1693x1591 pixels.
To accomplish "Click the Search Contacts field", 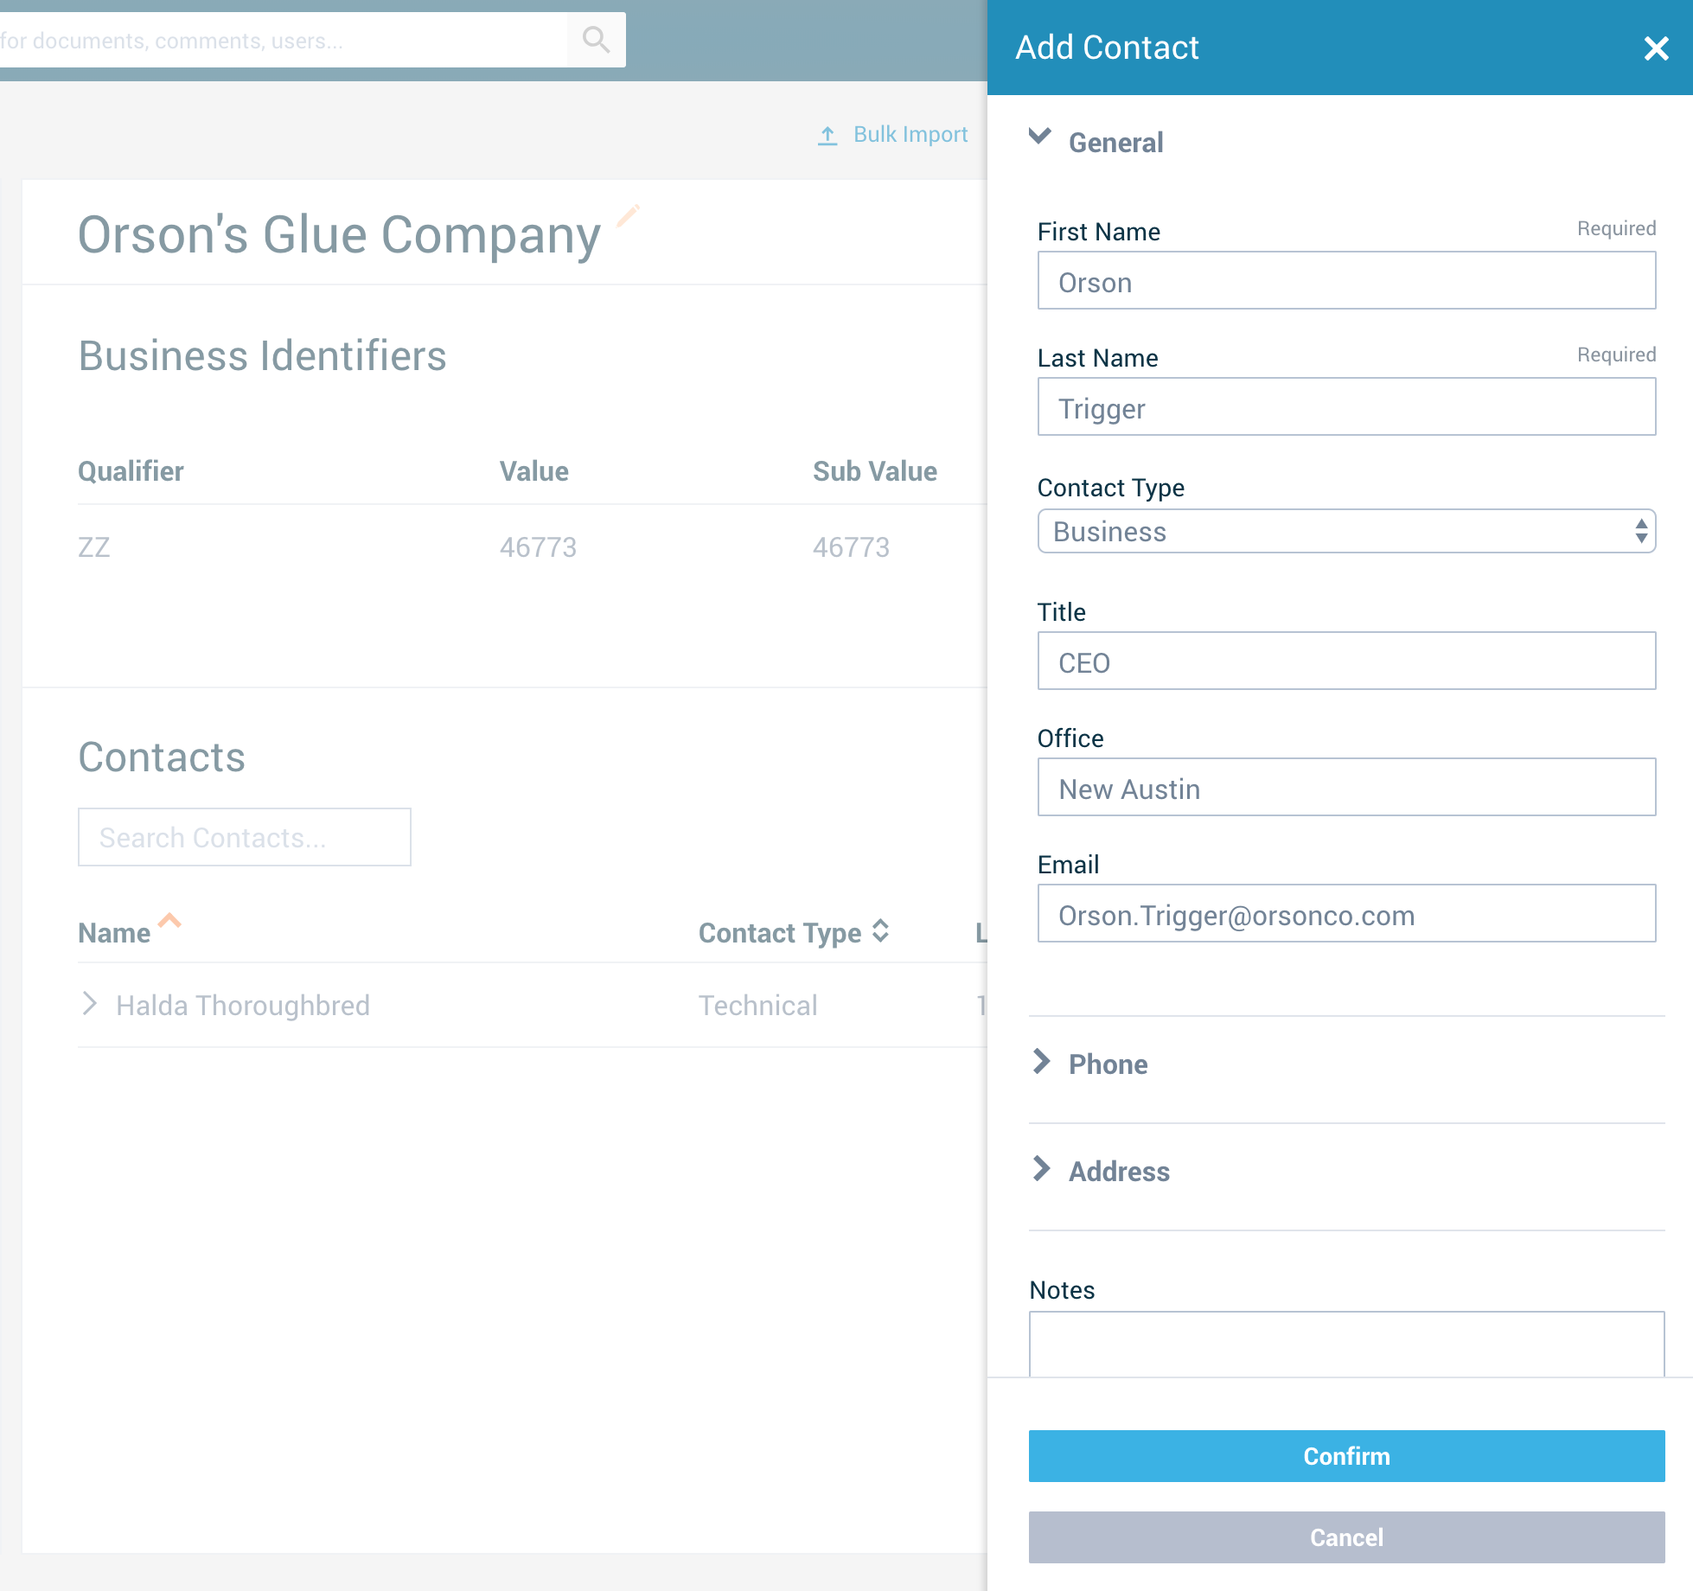I will tap(245, 837).
